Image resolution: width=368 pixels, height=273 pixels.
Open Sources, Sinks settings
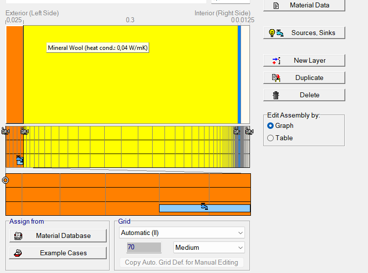click(304, 33)
